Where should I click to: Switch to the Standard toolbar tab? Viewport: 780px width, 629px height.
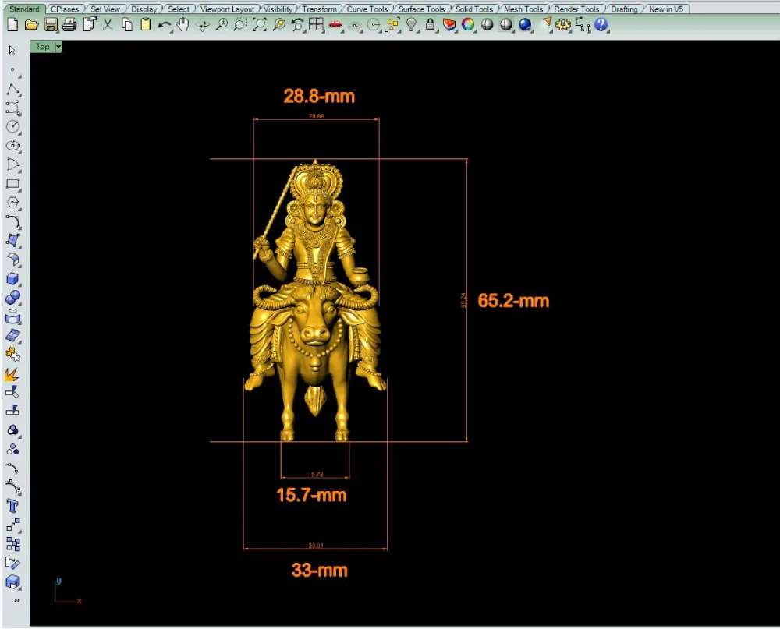[x=24, y=9]
